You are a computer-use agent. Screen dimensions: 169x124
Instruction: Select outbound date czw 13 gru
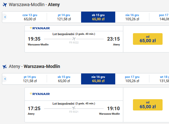point(30,17)
